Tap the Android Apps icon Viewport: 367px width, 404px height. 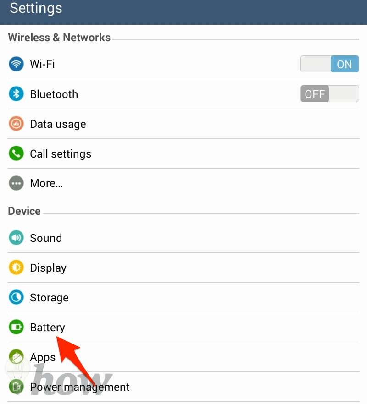point(16,357)
